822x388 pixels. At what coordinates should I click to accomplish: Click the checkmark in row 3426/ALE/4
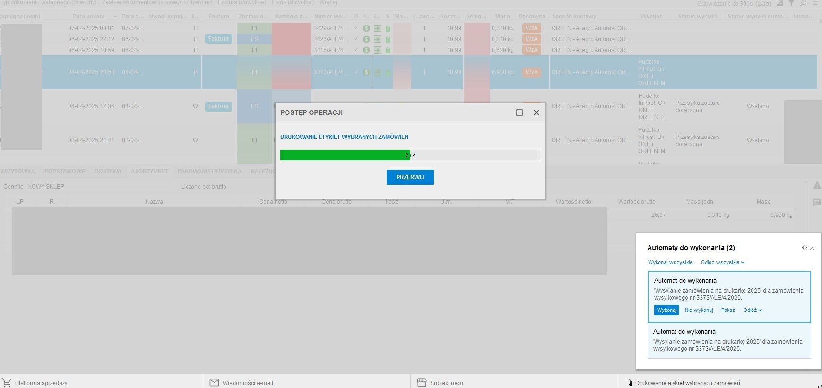[356, 39]
